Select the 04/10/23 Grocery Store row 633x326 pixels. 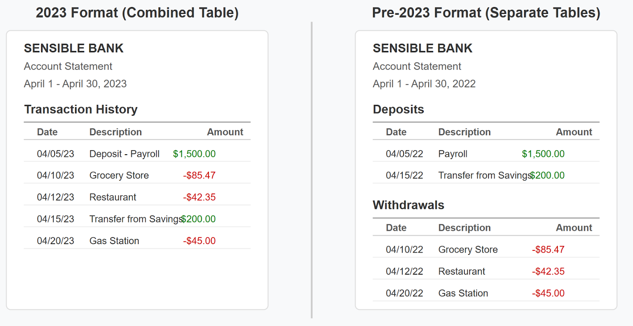(x=137, y=175)
